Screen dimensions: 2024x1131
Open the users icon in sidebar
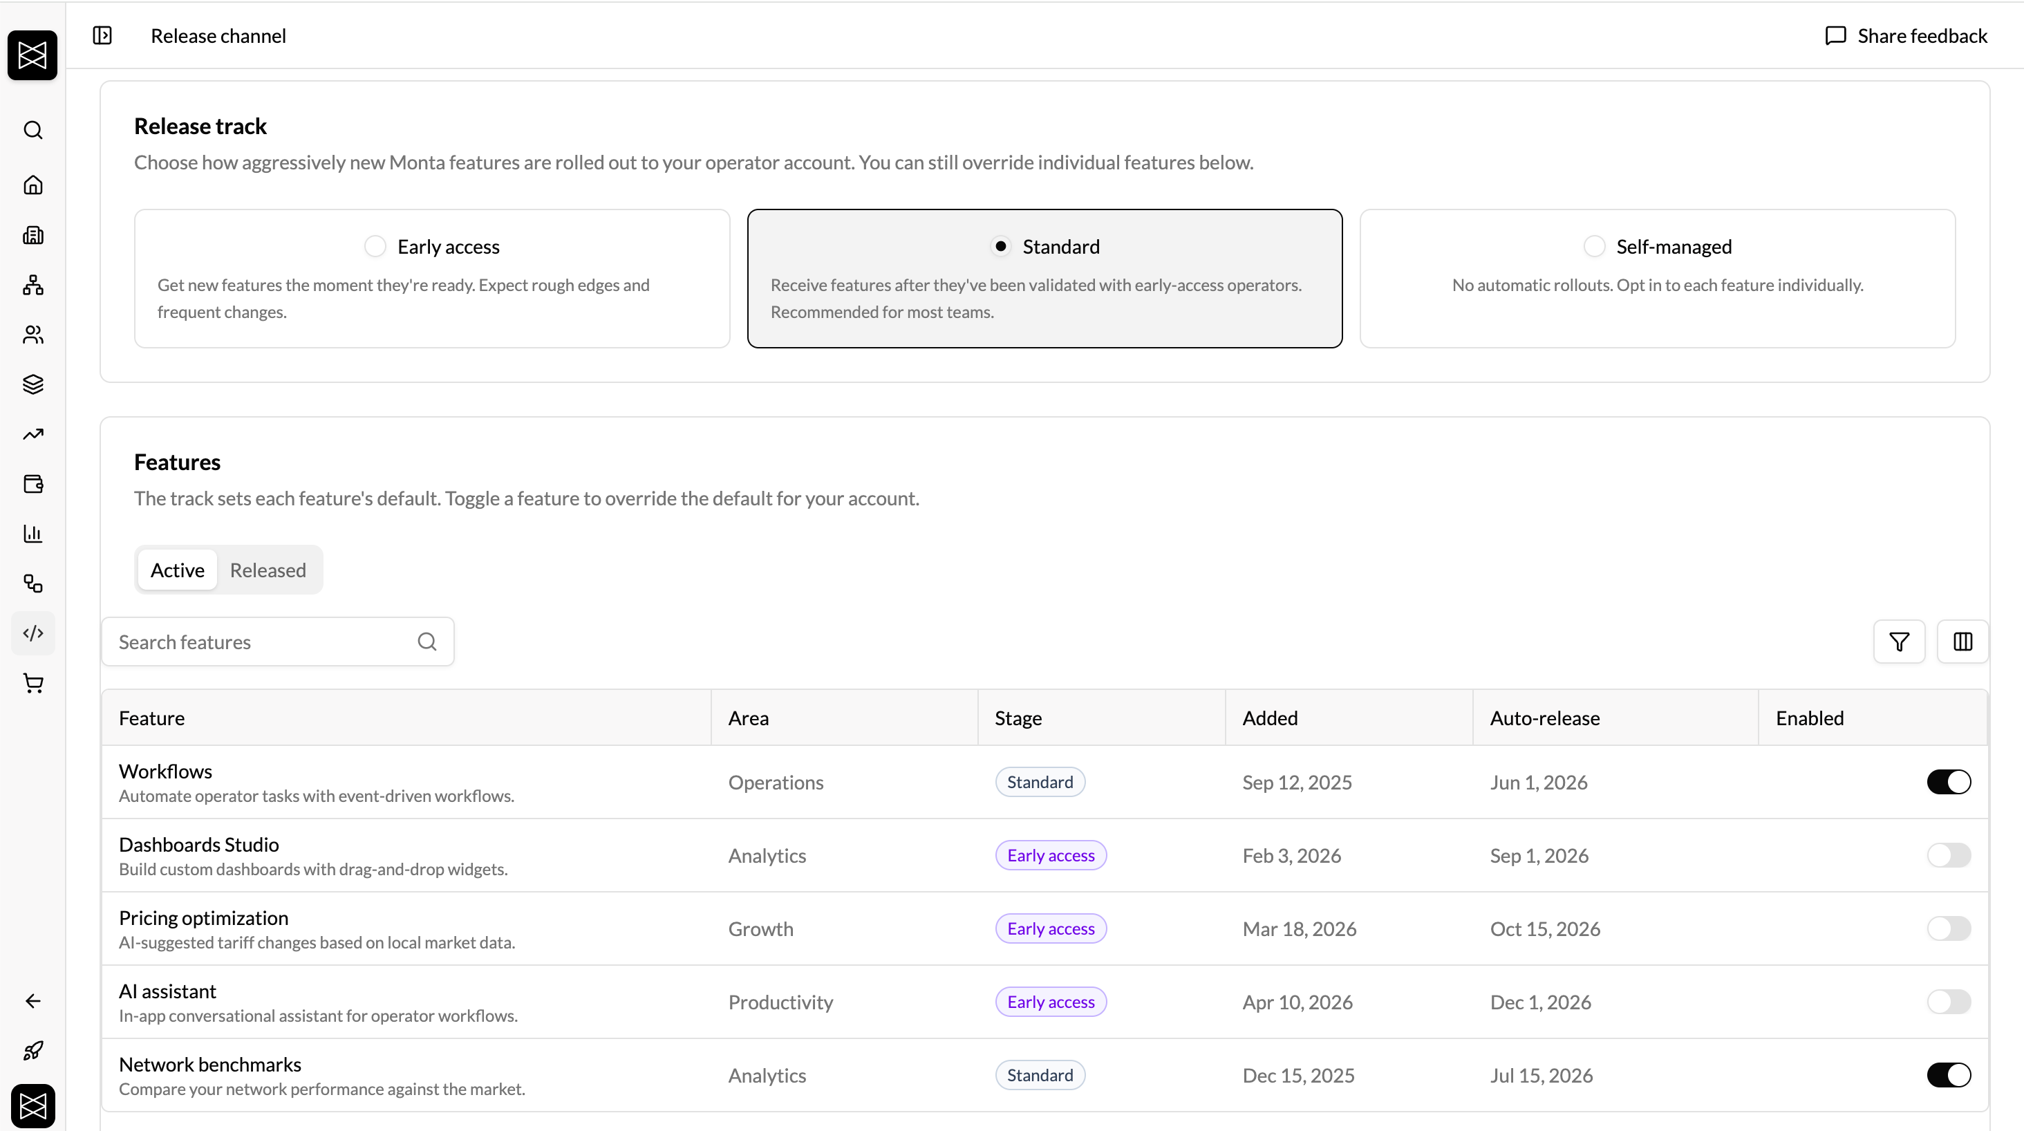tap(33, 335)
